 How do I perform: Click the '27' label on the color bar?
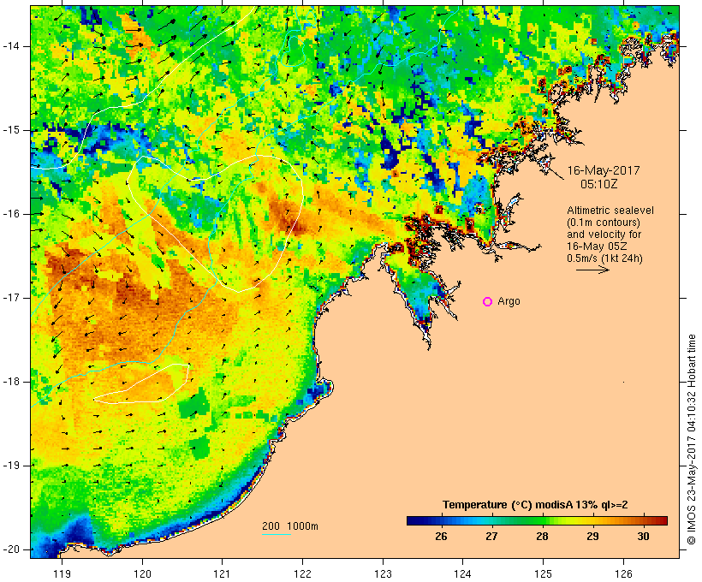coord(491,536)
